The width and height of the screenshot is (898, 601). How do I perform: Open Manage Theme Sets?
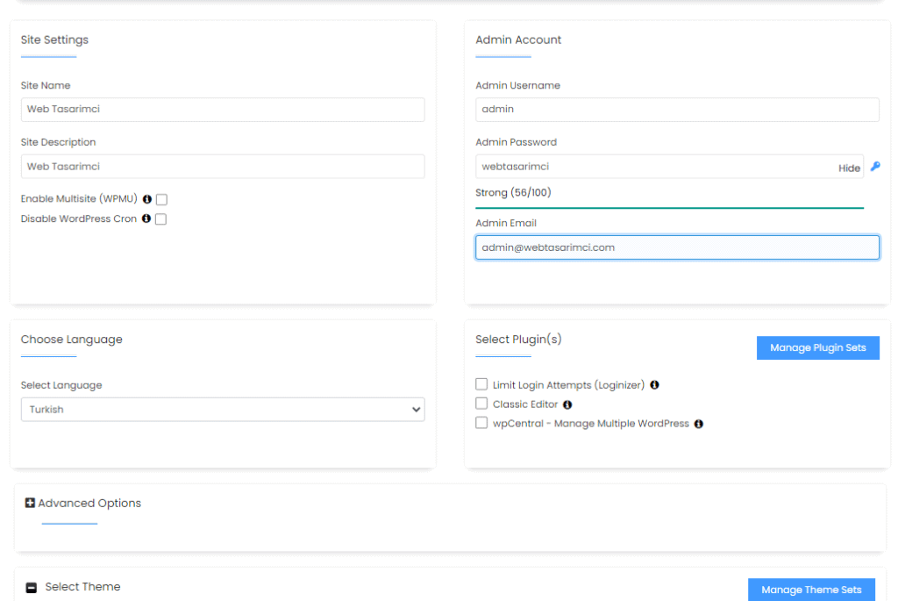(810, 589)
